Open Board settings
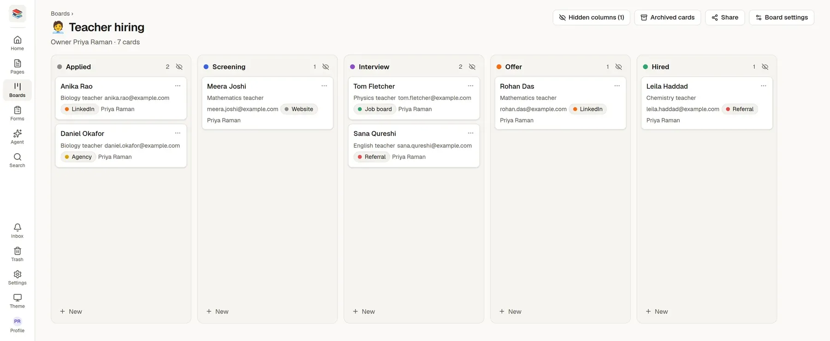830x341 pixels. click(x=782, y=17)
